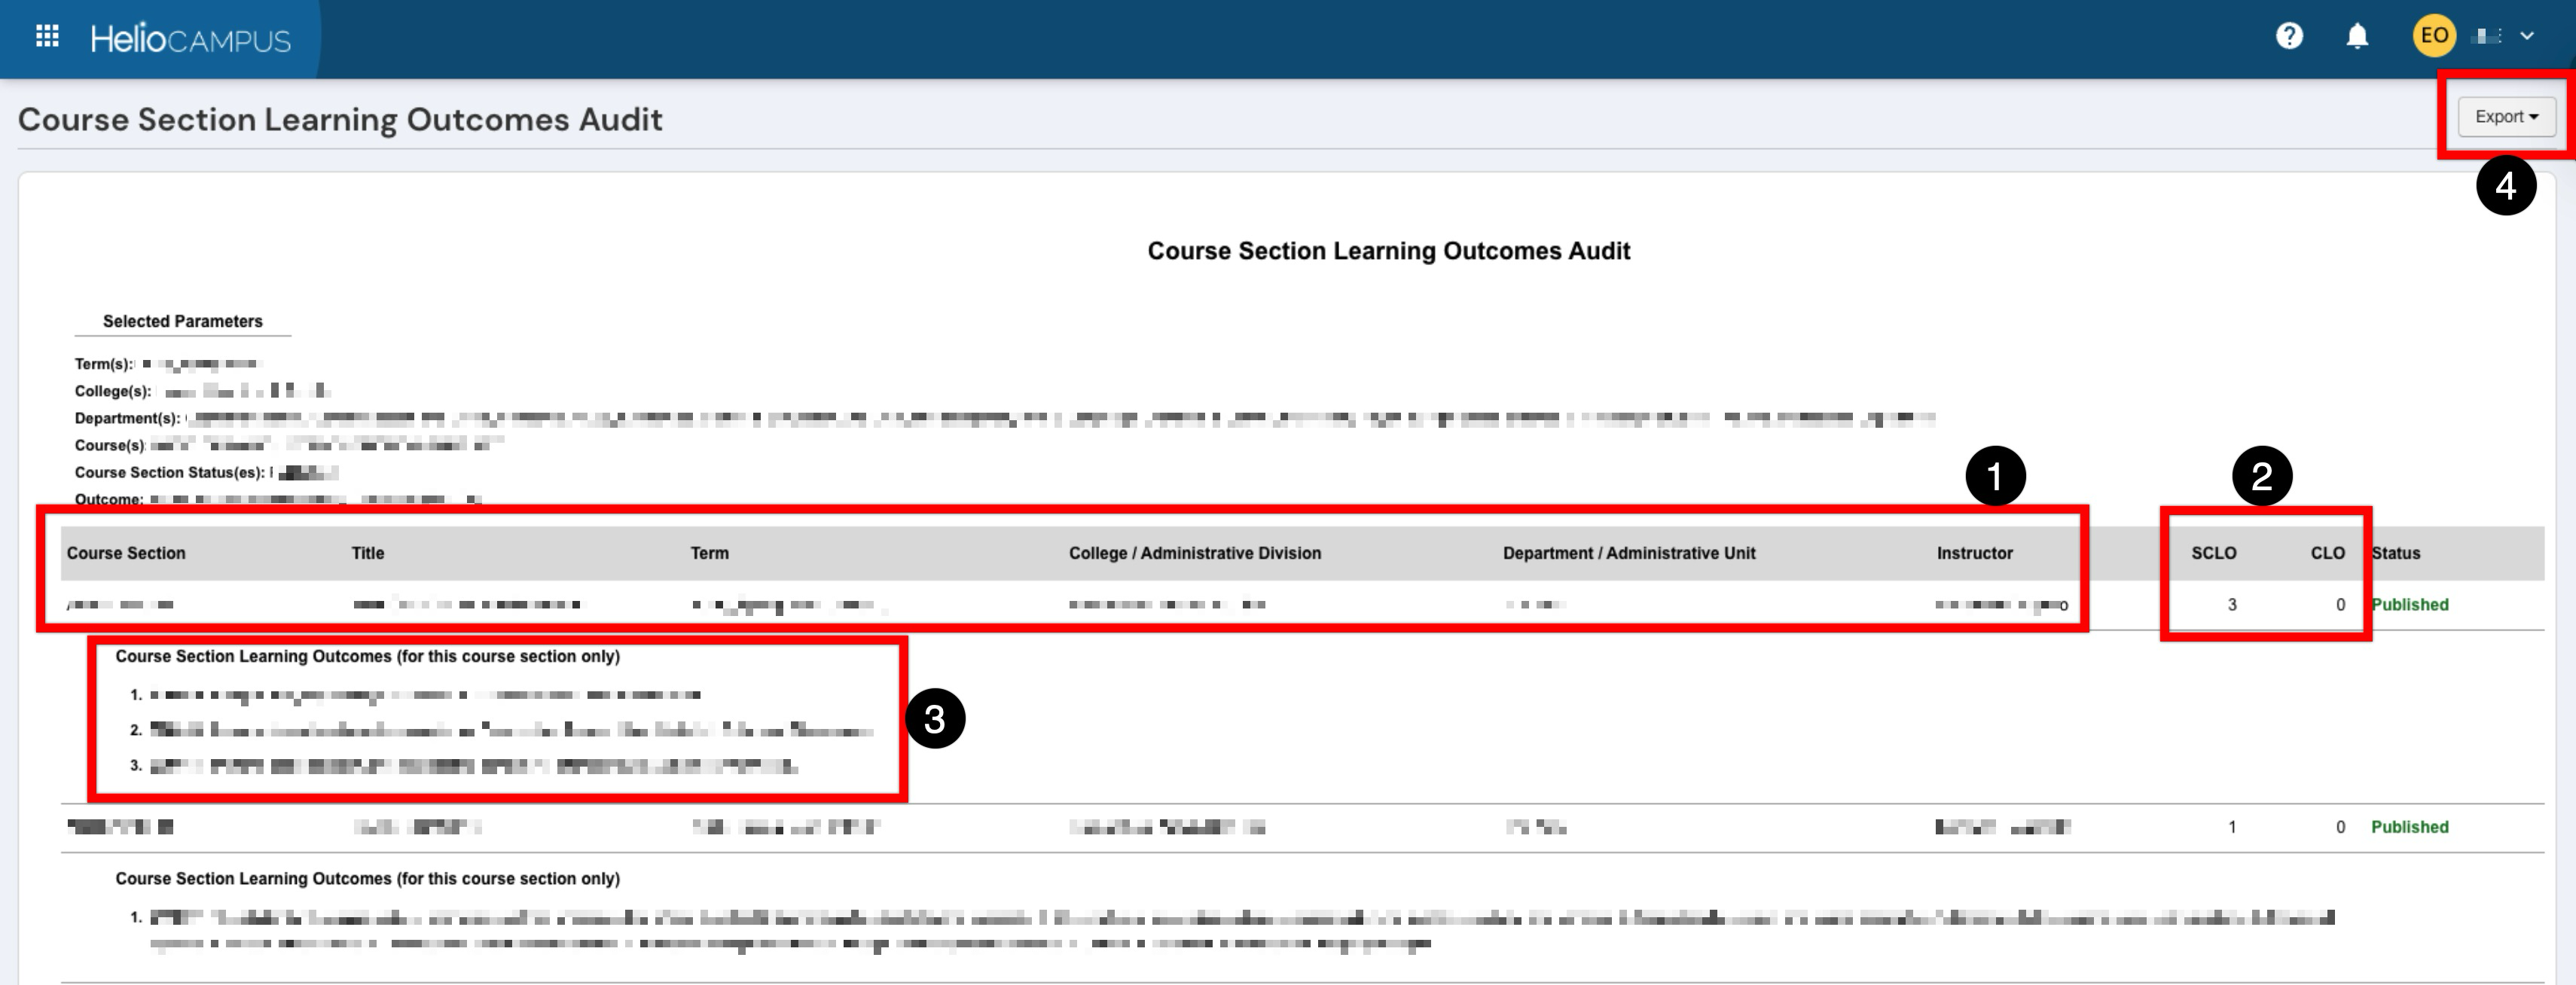The width and height of the screenshot is (2576, 985).
Task: Click the EO user avatar
Action: [2433, 36]
